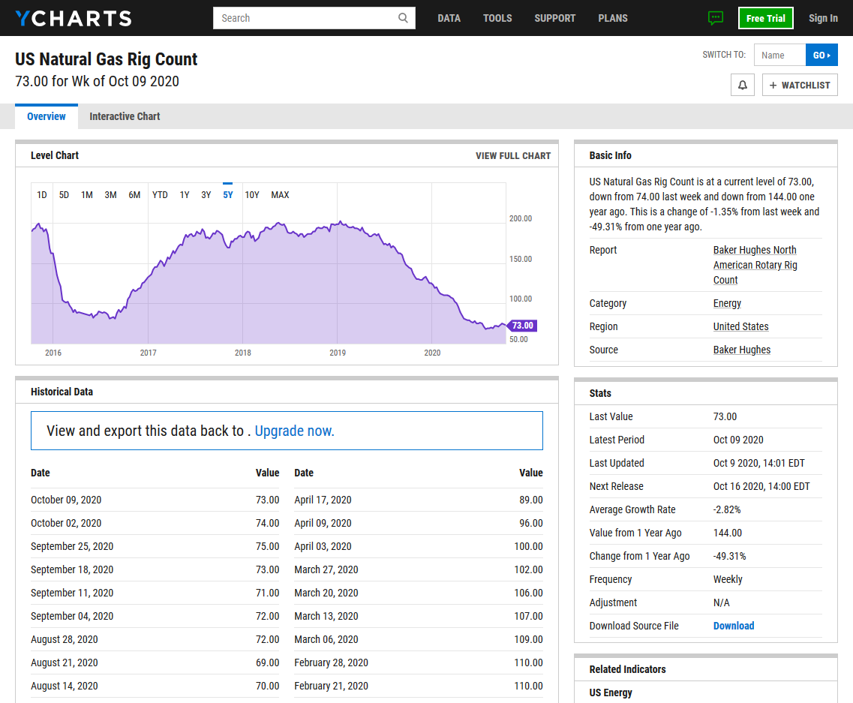Select the 1D chart range
This screenshot has height=703, width=853.
[42, 195]
